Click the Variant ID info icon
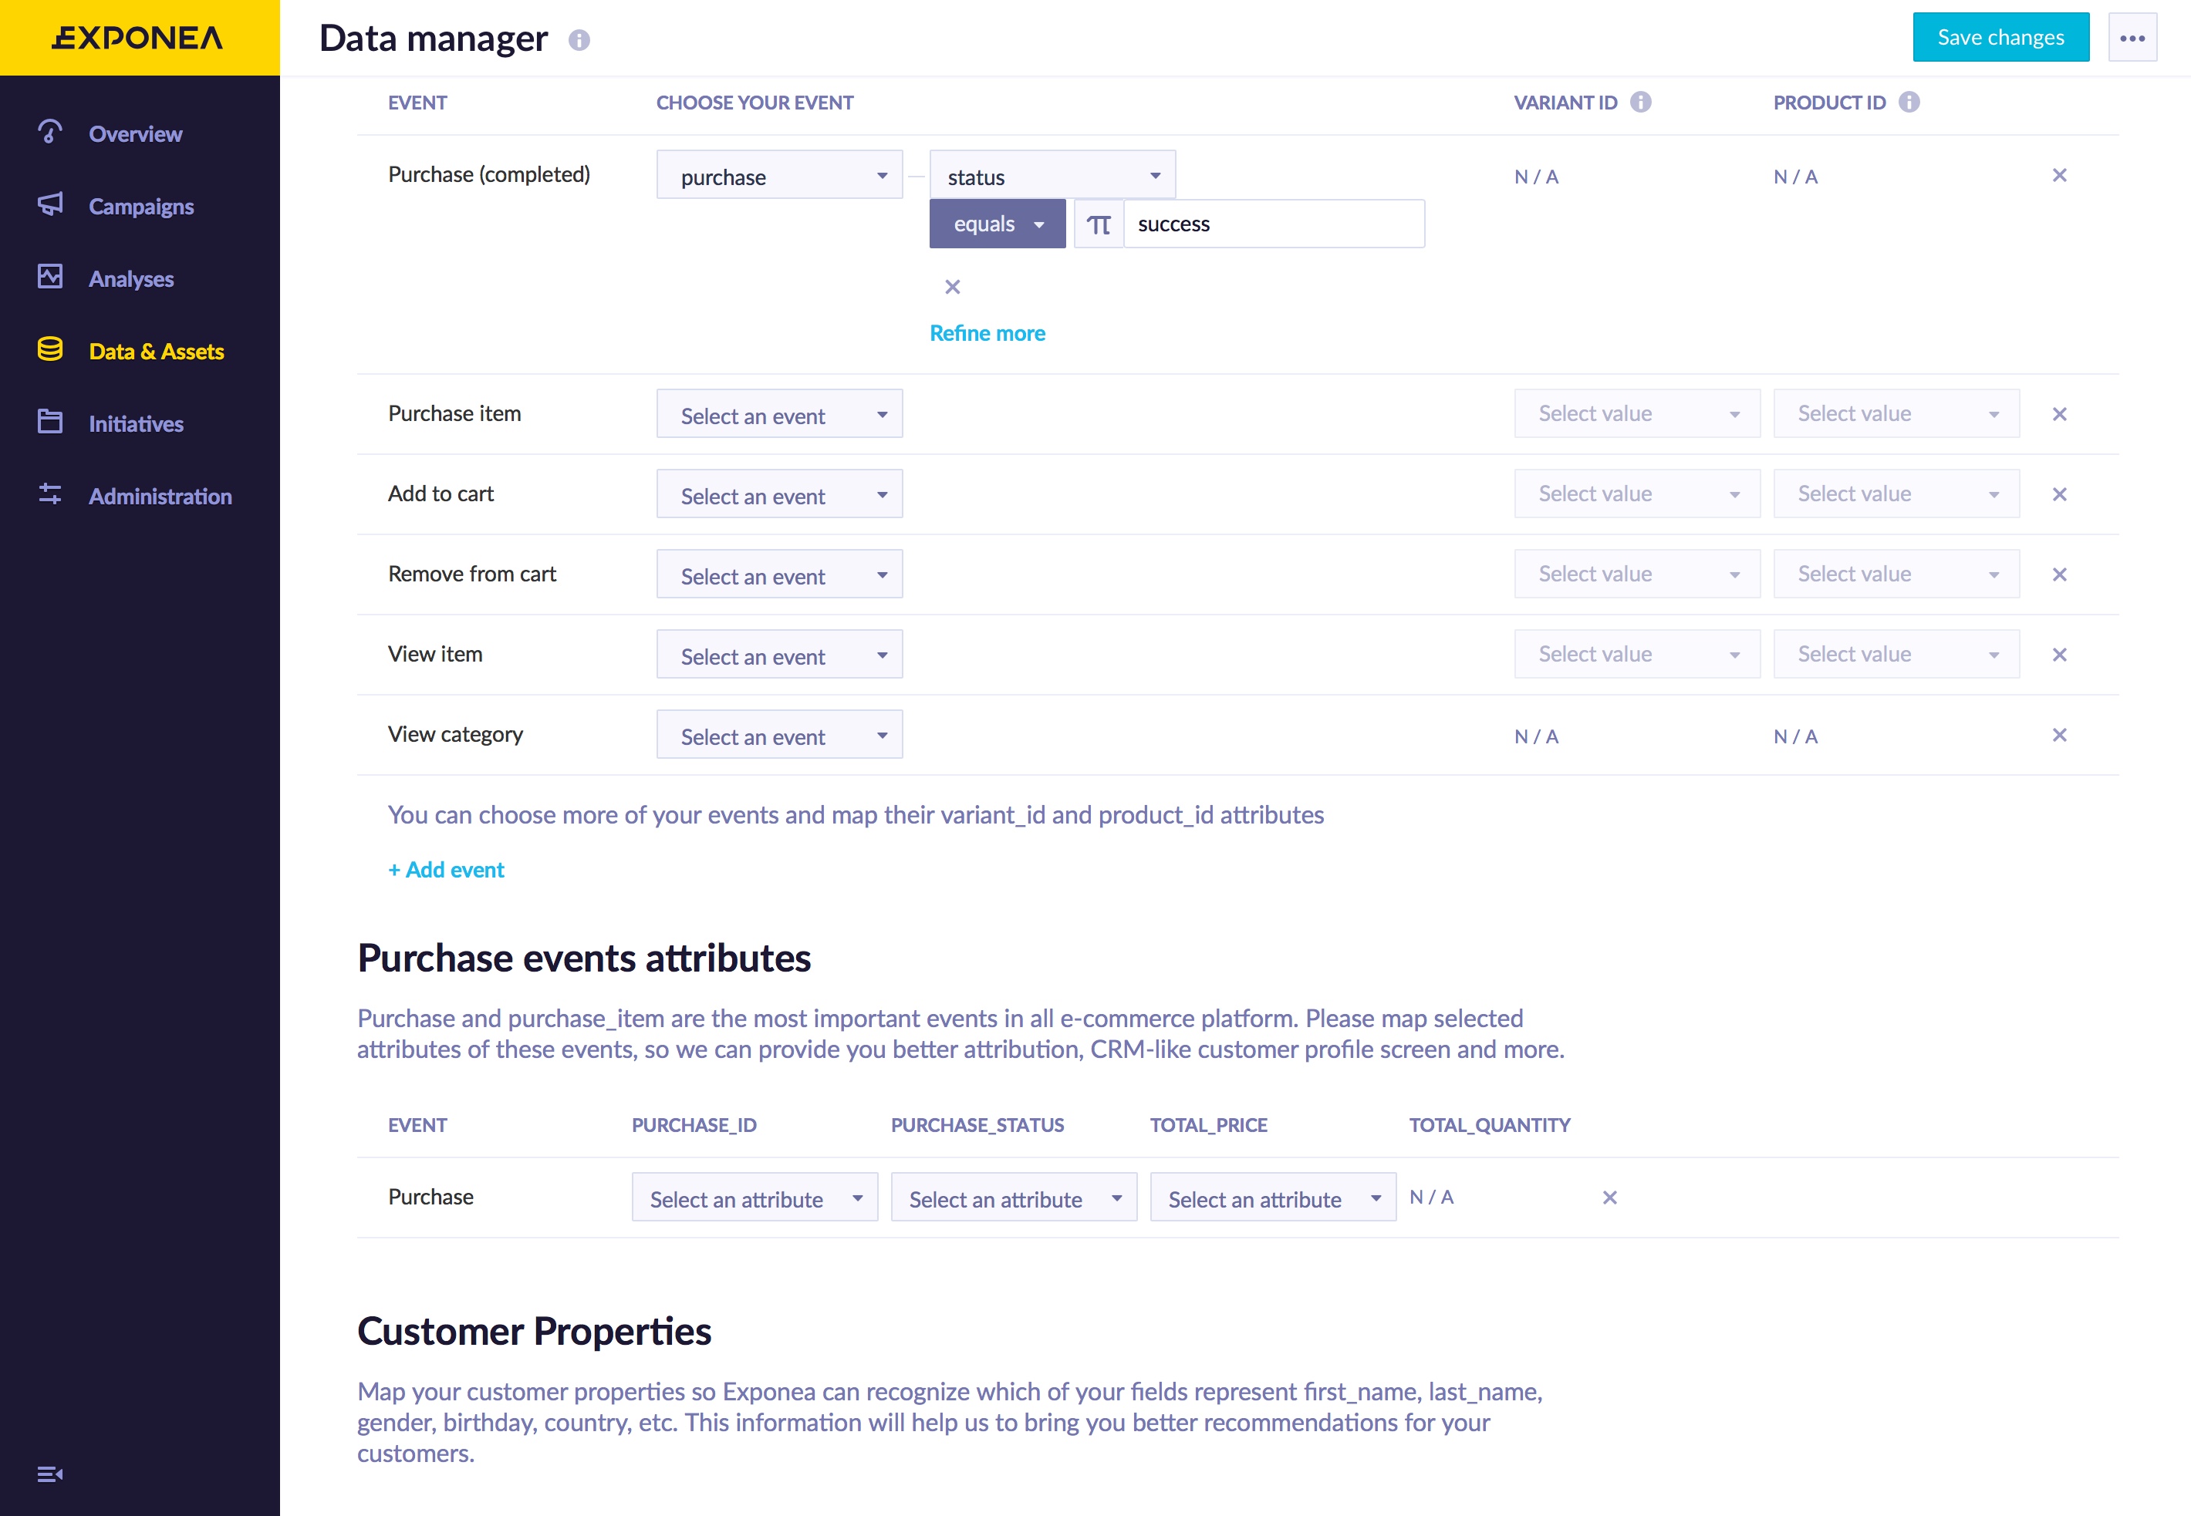 pos(1640,102)
